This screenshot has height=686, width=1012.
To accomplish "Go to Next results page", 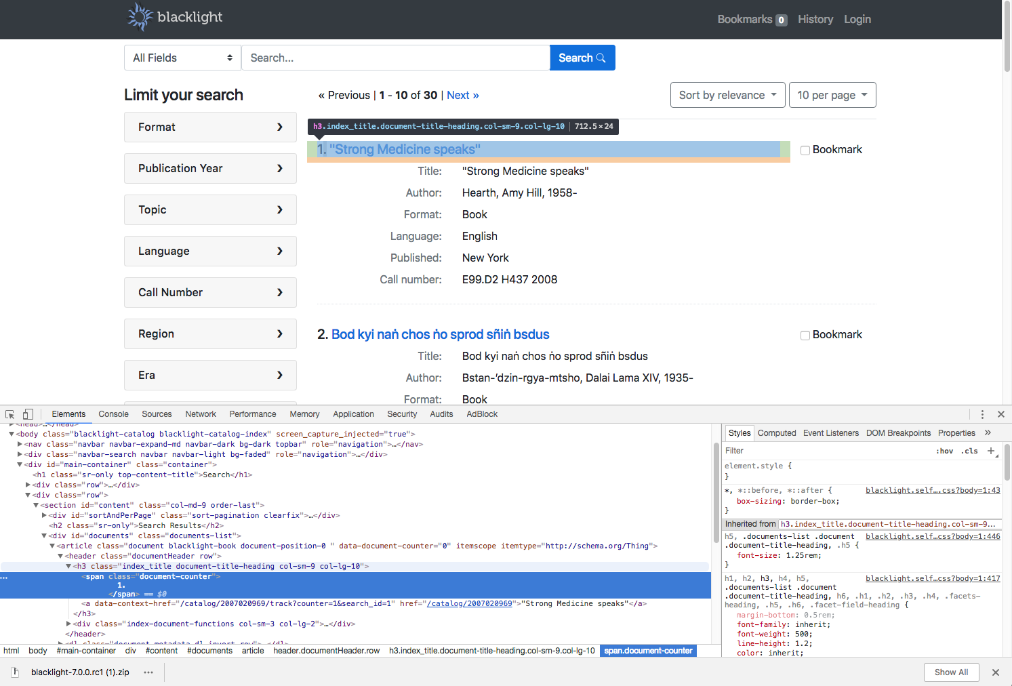I will click(x=463, y=95).
